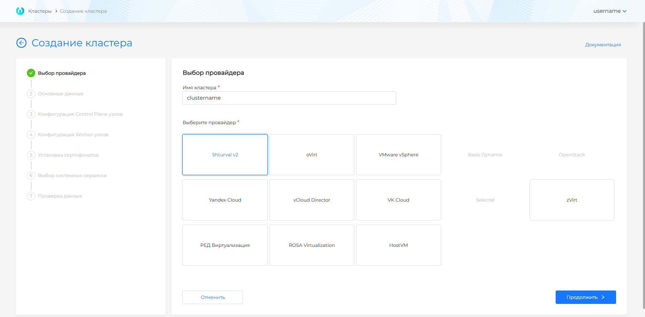645x317 pixels.
Task: Go back using the circled arrow icon
Action: click(x=21, y=43)
